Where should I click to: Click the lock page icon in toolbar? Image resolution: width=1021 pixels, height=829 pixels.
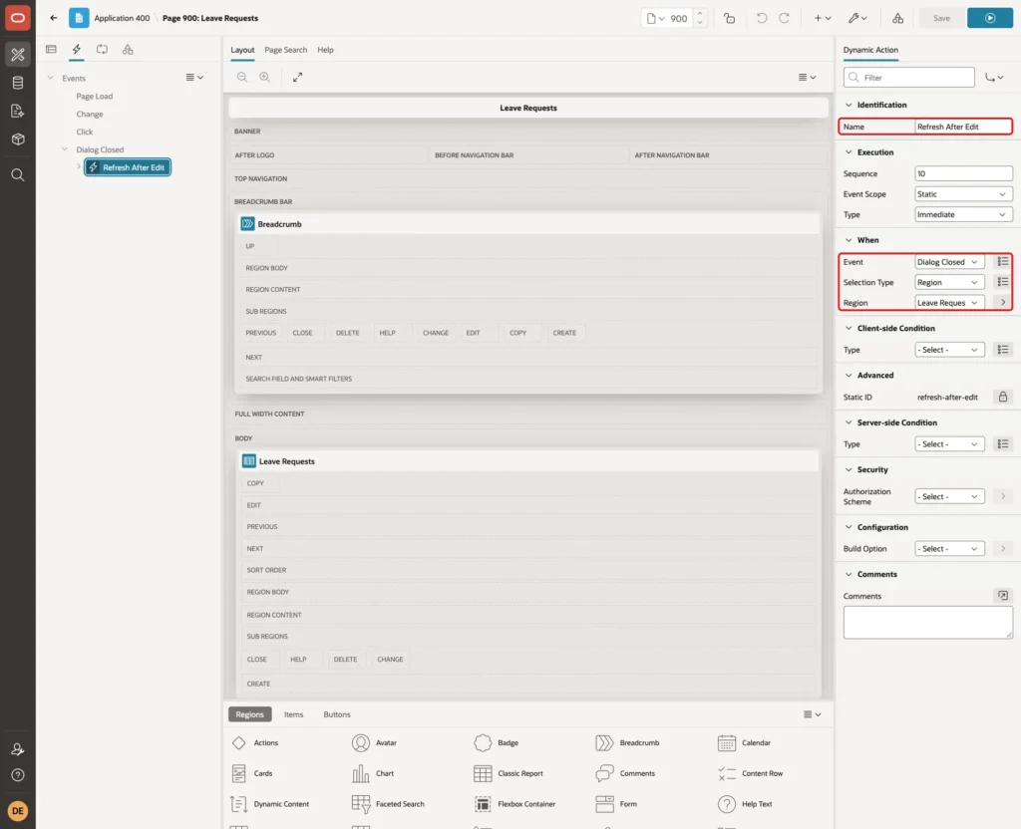click(729, 18)
